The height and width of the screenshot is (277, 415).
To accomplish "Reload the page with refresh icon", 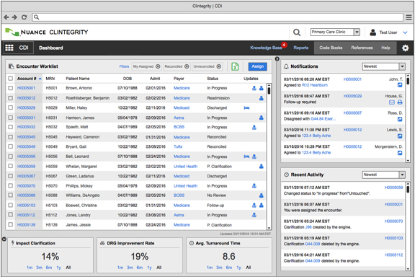I will coord(24,17).
